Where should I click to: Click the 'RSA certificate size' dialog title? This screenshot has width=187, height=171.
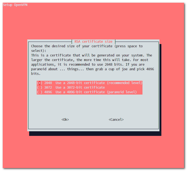93,42
